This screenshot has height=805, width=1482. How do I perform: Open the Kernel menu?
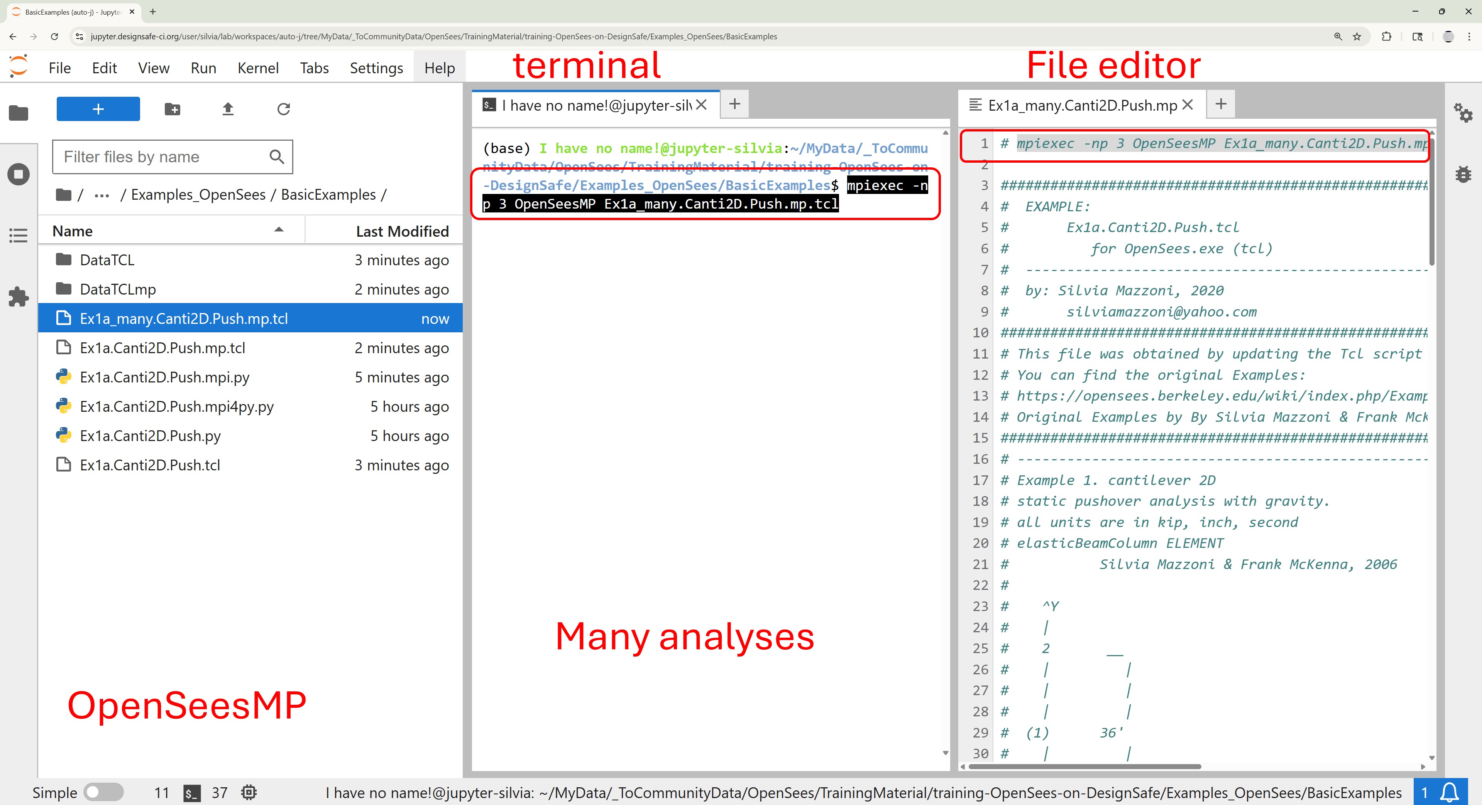point(258,68)
